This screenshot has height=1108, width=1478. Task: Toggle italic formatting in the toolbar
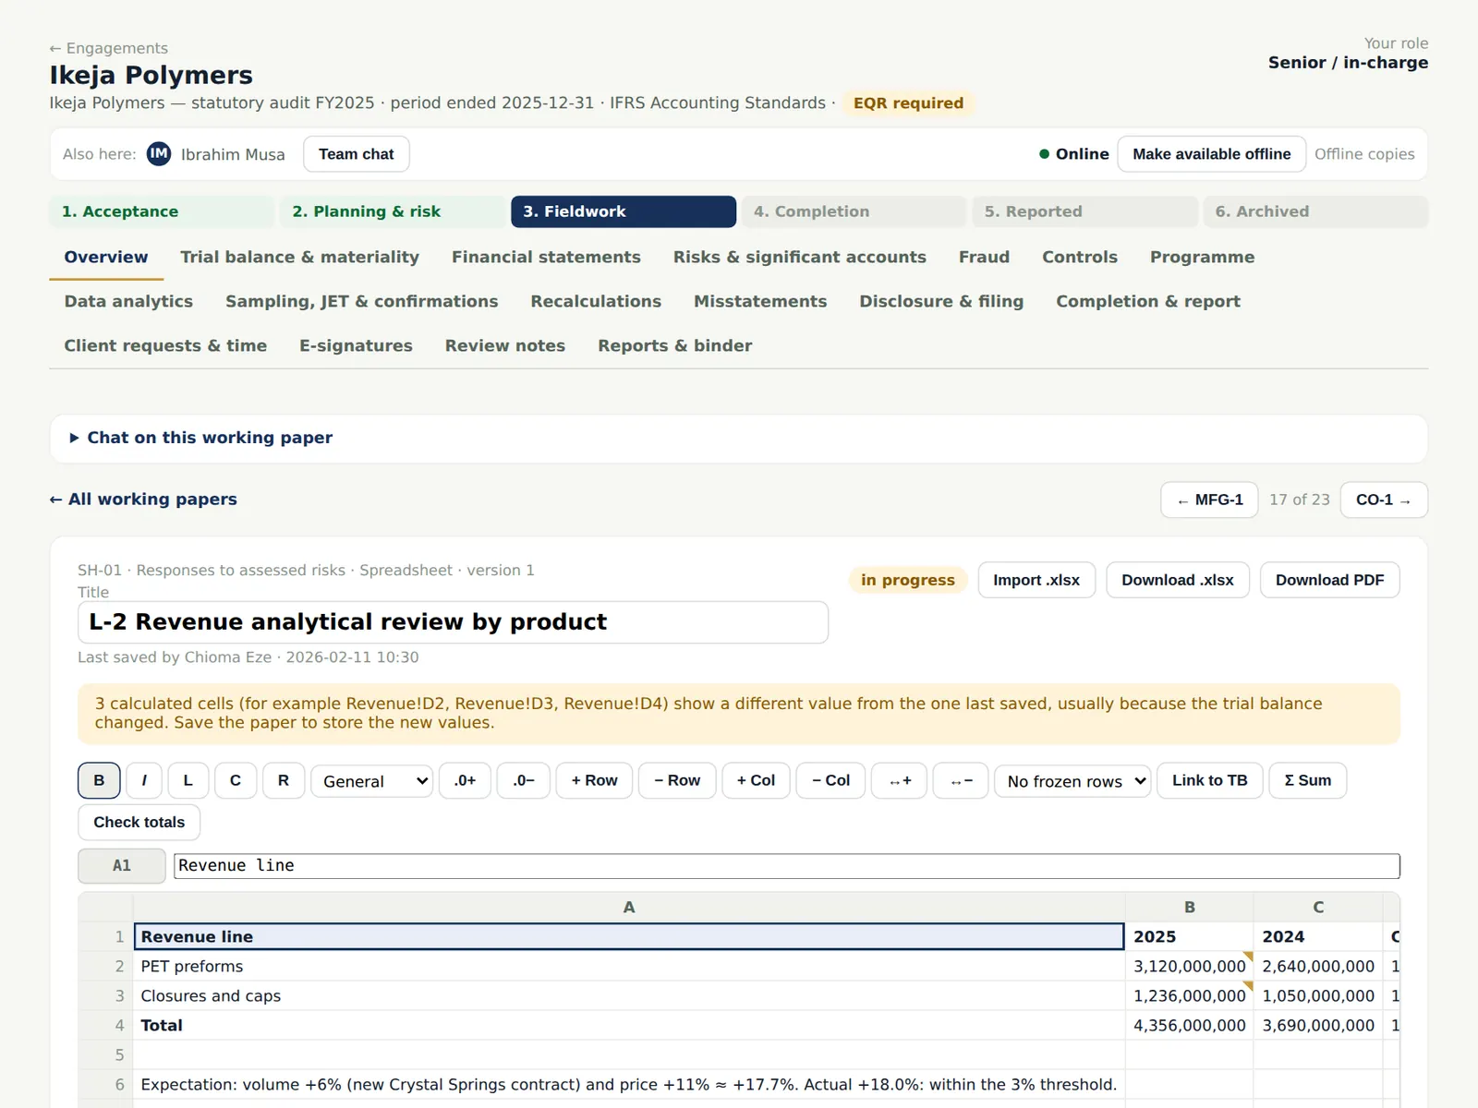(144, 780)
